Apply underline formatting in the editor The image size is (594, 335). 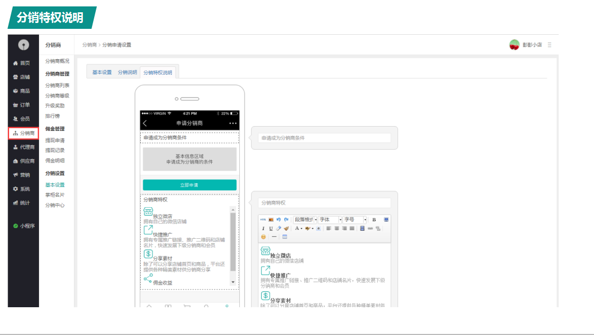coord(271,228)
